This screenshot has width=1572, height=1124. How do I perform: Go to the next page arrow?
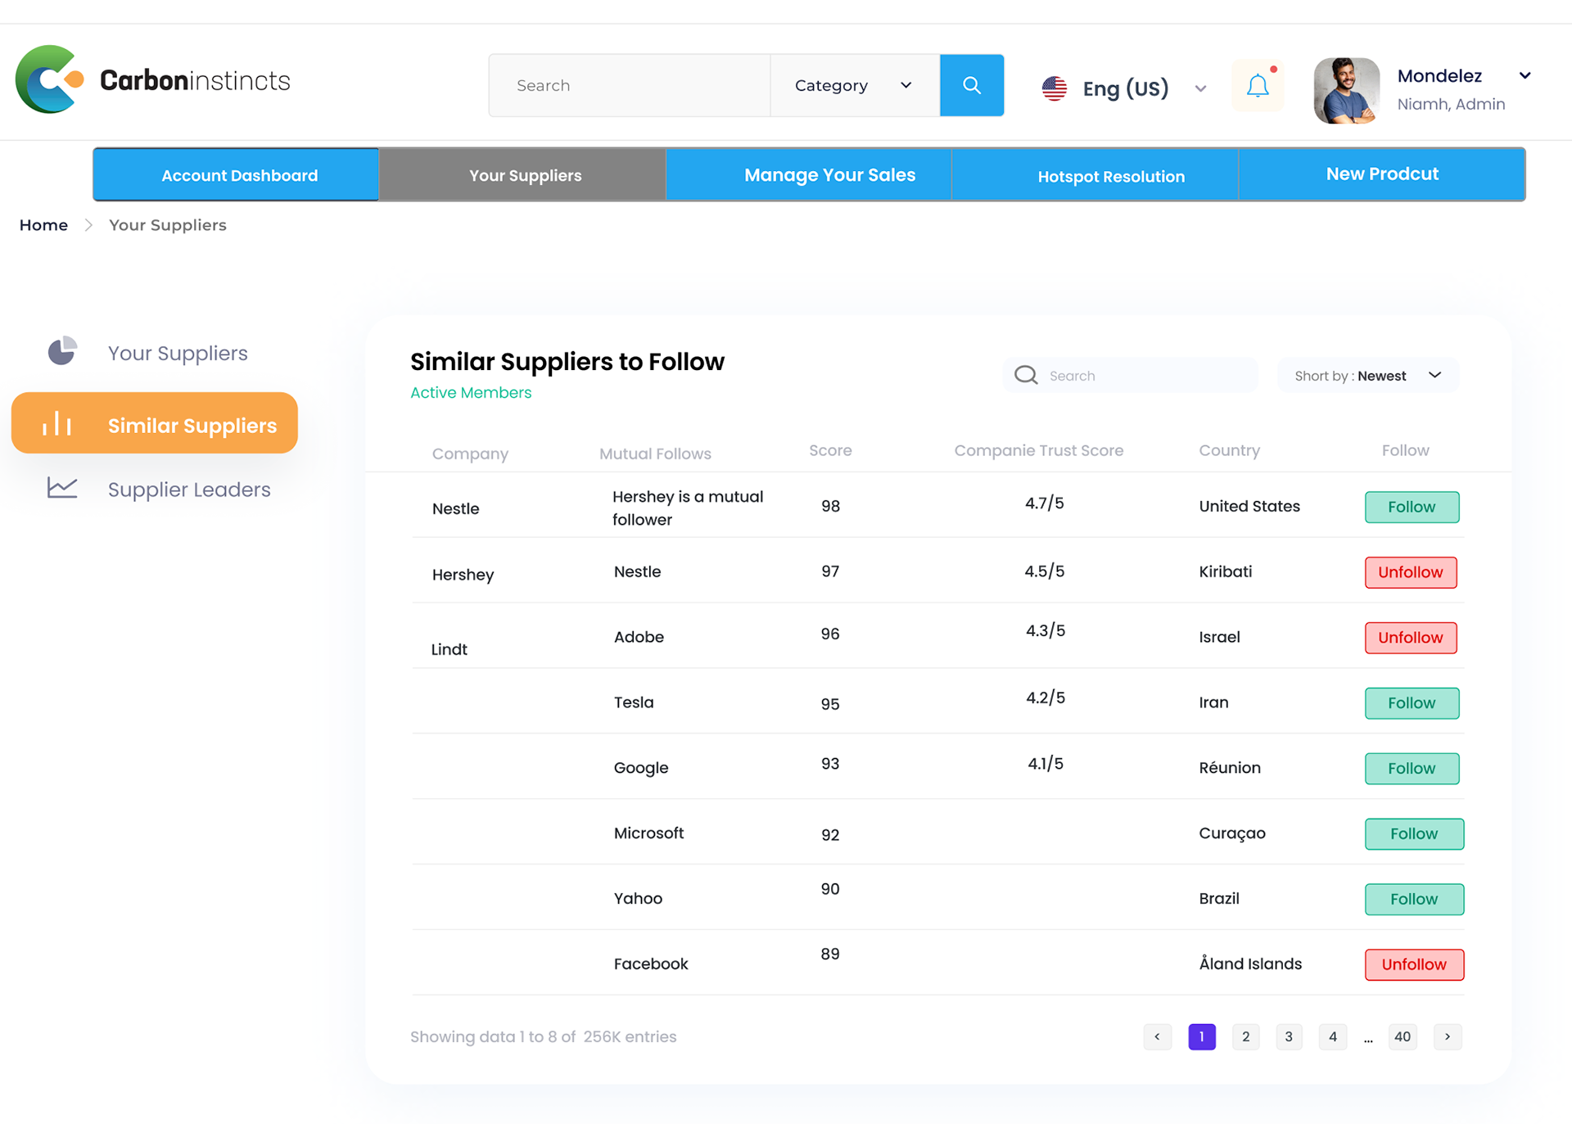coord(1448,1036)
